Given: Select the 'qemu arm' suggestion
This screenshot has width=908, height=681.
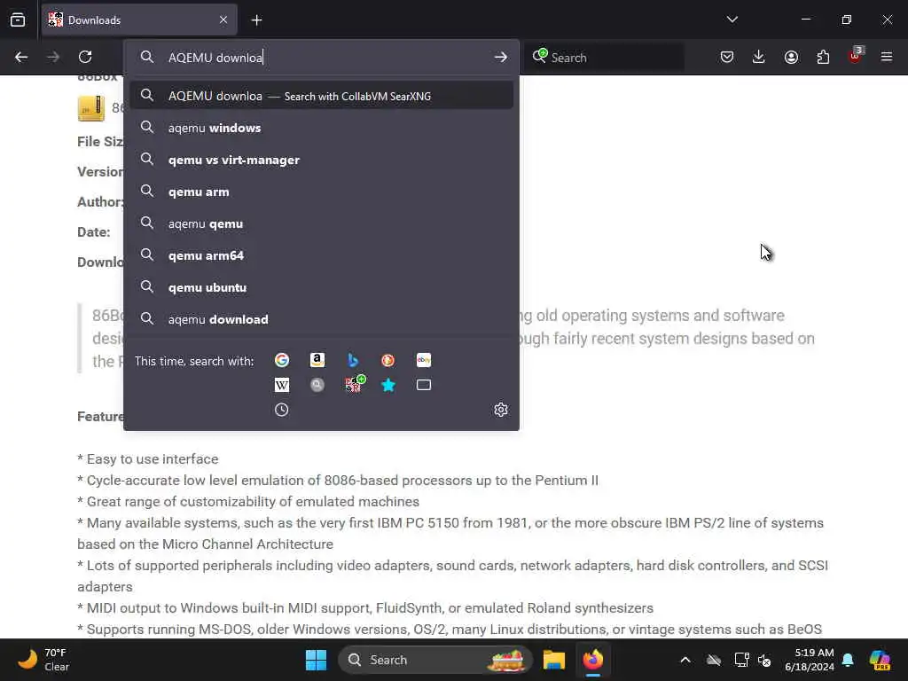Looking at the screenshot, I should (321, 192).
